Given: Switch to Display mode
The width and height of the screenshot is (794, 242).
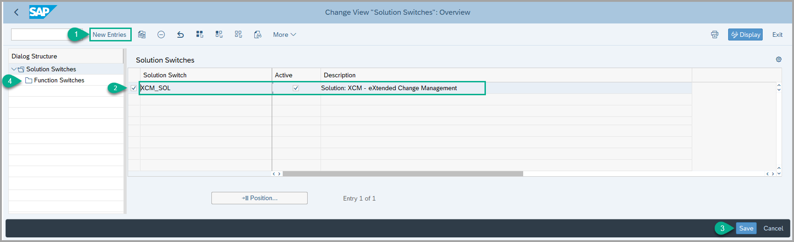Looking at the screenshot, I should 745,35.
